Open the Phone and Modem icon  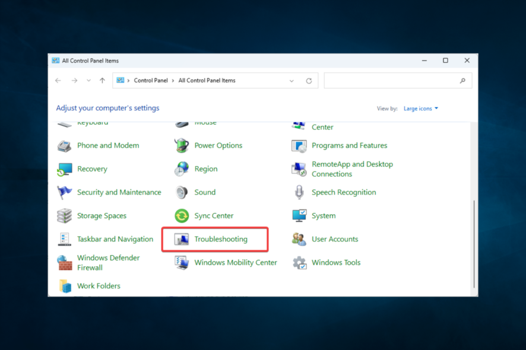(x=64, y=146)
